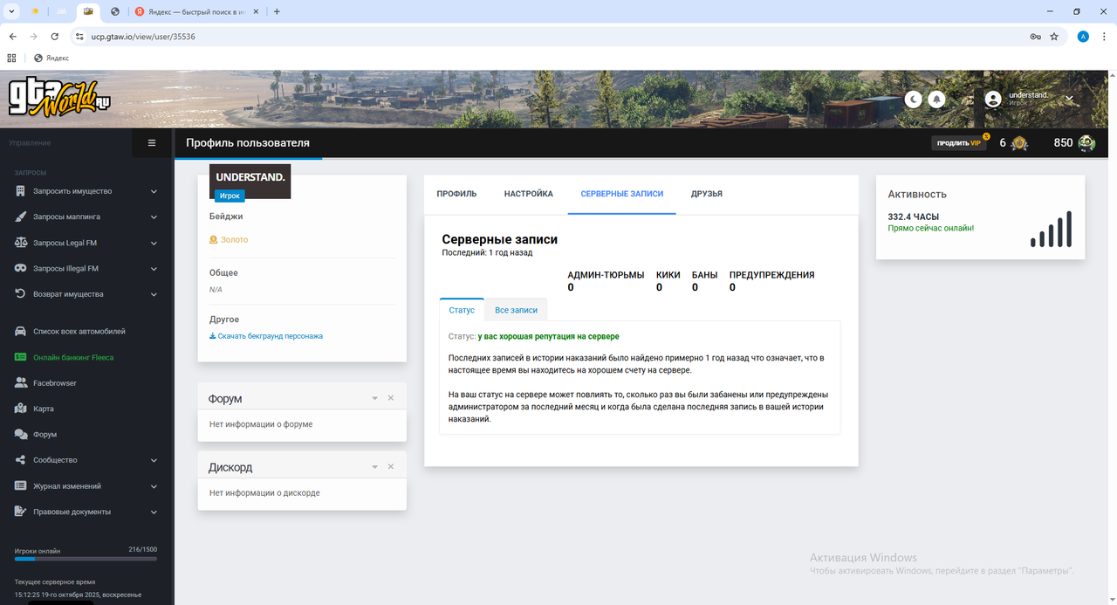Click the Игрок role label under UNDERSTAND.

point(230,196)
